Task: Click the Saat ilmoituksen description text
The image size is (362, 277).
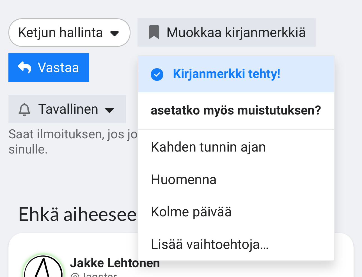Action: [x=73, y=135]
